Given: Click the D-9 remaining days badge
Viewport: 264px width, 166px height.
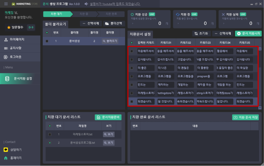Looking at the screenshot, I should point(31,27).
